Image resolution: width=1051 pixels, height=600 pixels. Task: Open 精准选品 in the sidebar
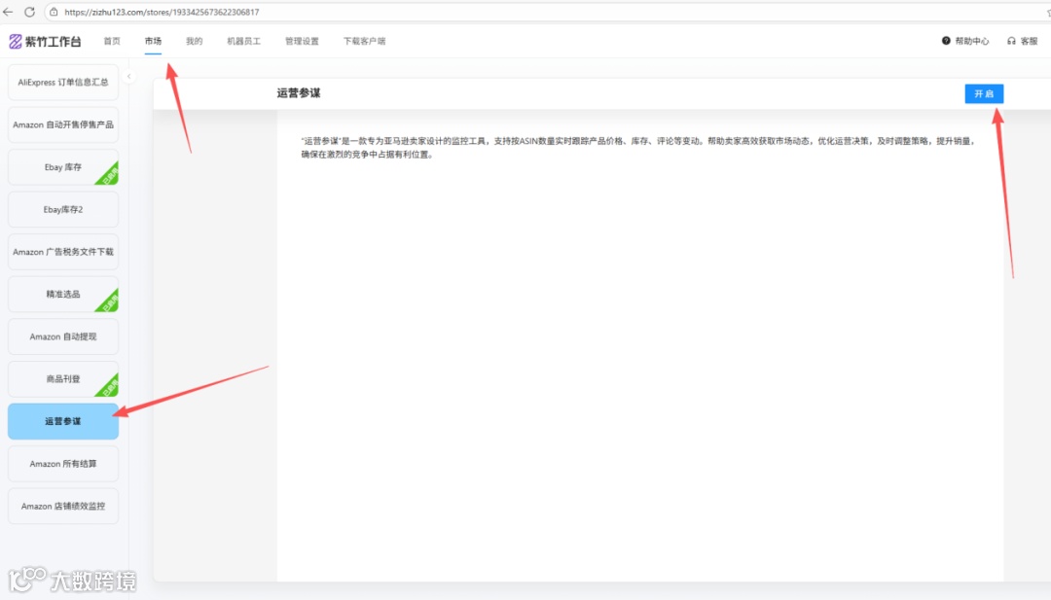tap(63, 294)
